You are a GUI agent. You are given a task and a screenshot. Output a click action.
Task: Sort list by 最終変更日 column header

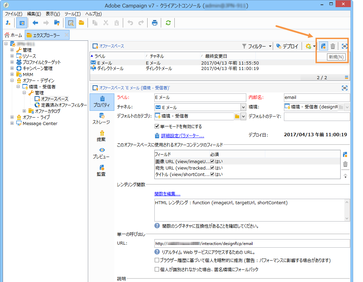216,56
